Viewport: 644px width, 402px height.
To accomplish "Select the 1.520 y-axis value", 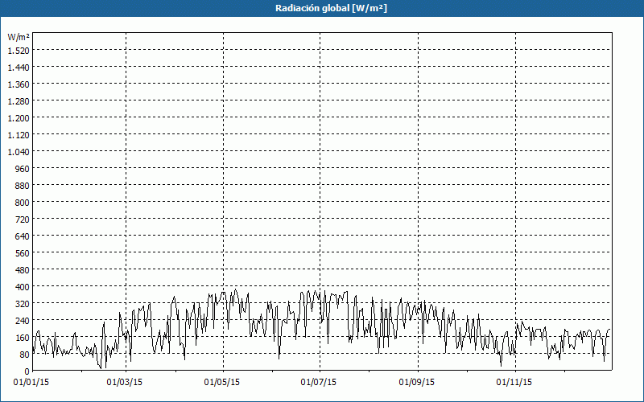I will [19, 51].
